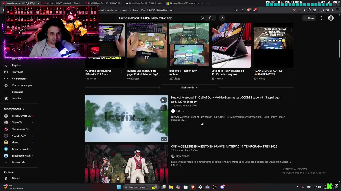The height and width of the screenshot is (191, 341).
Task: Open Brave Rewards triangle icon
Action: click(254, 10)
